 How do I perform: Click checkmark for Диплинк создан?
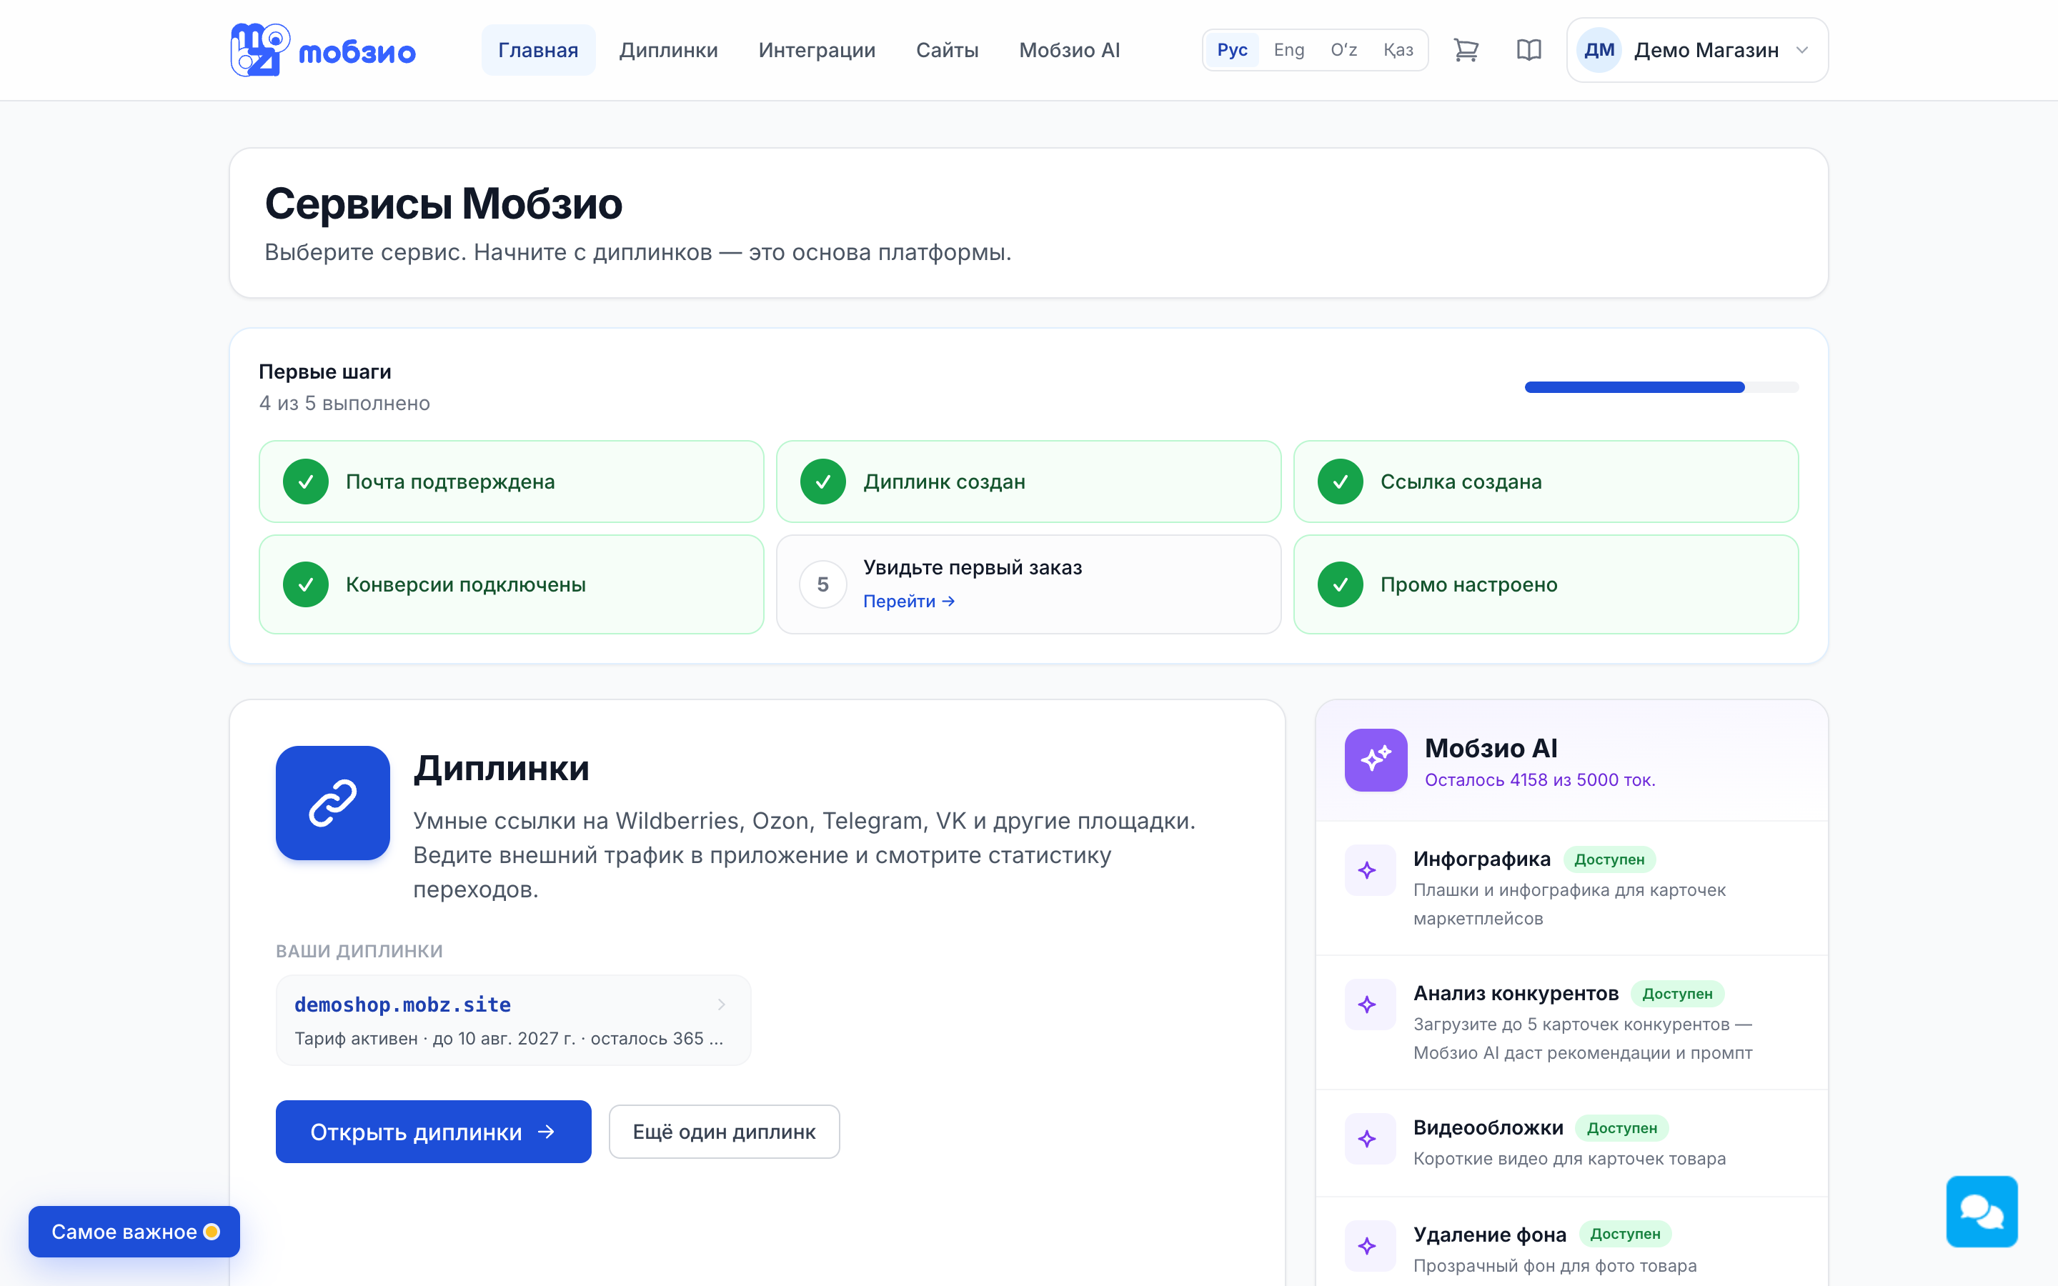[822, 482]
